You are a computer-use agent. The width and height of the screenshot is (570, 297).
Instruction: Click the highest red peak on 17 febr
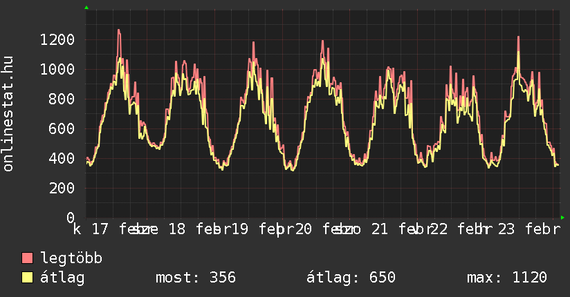click(x=119, y=30)
